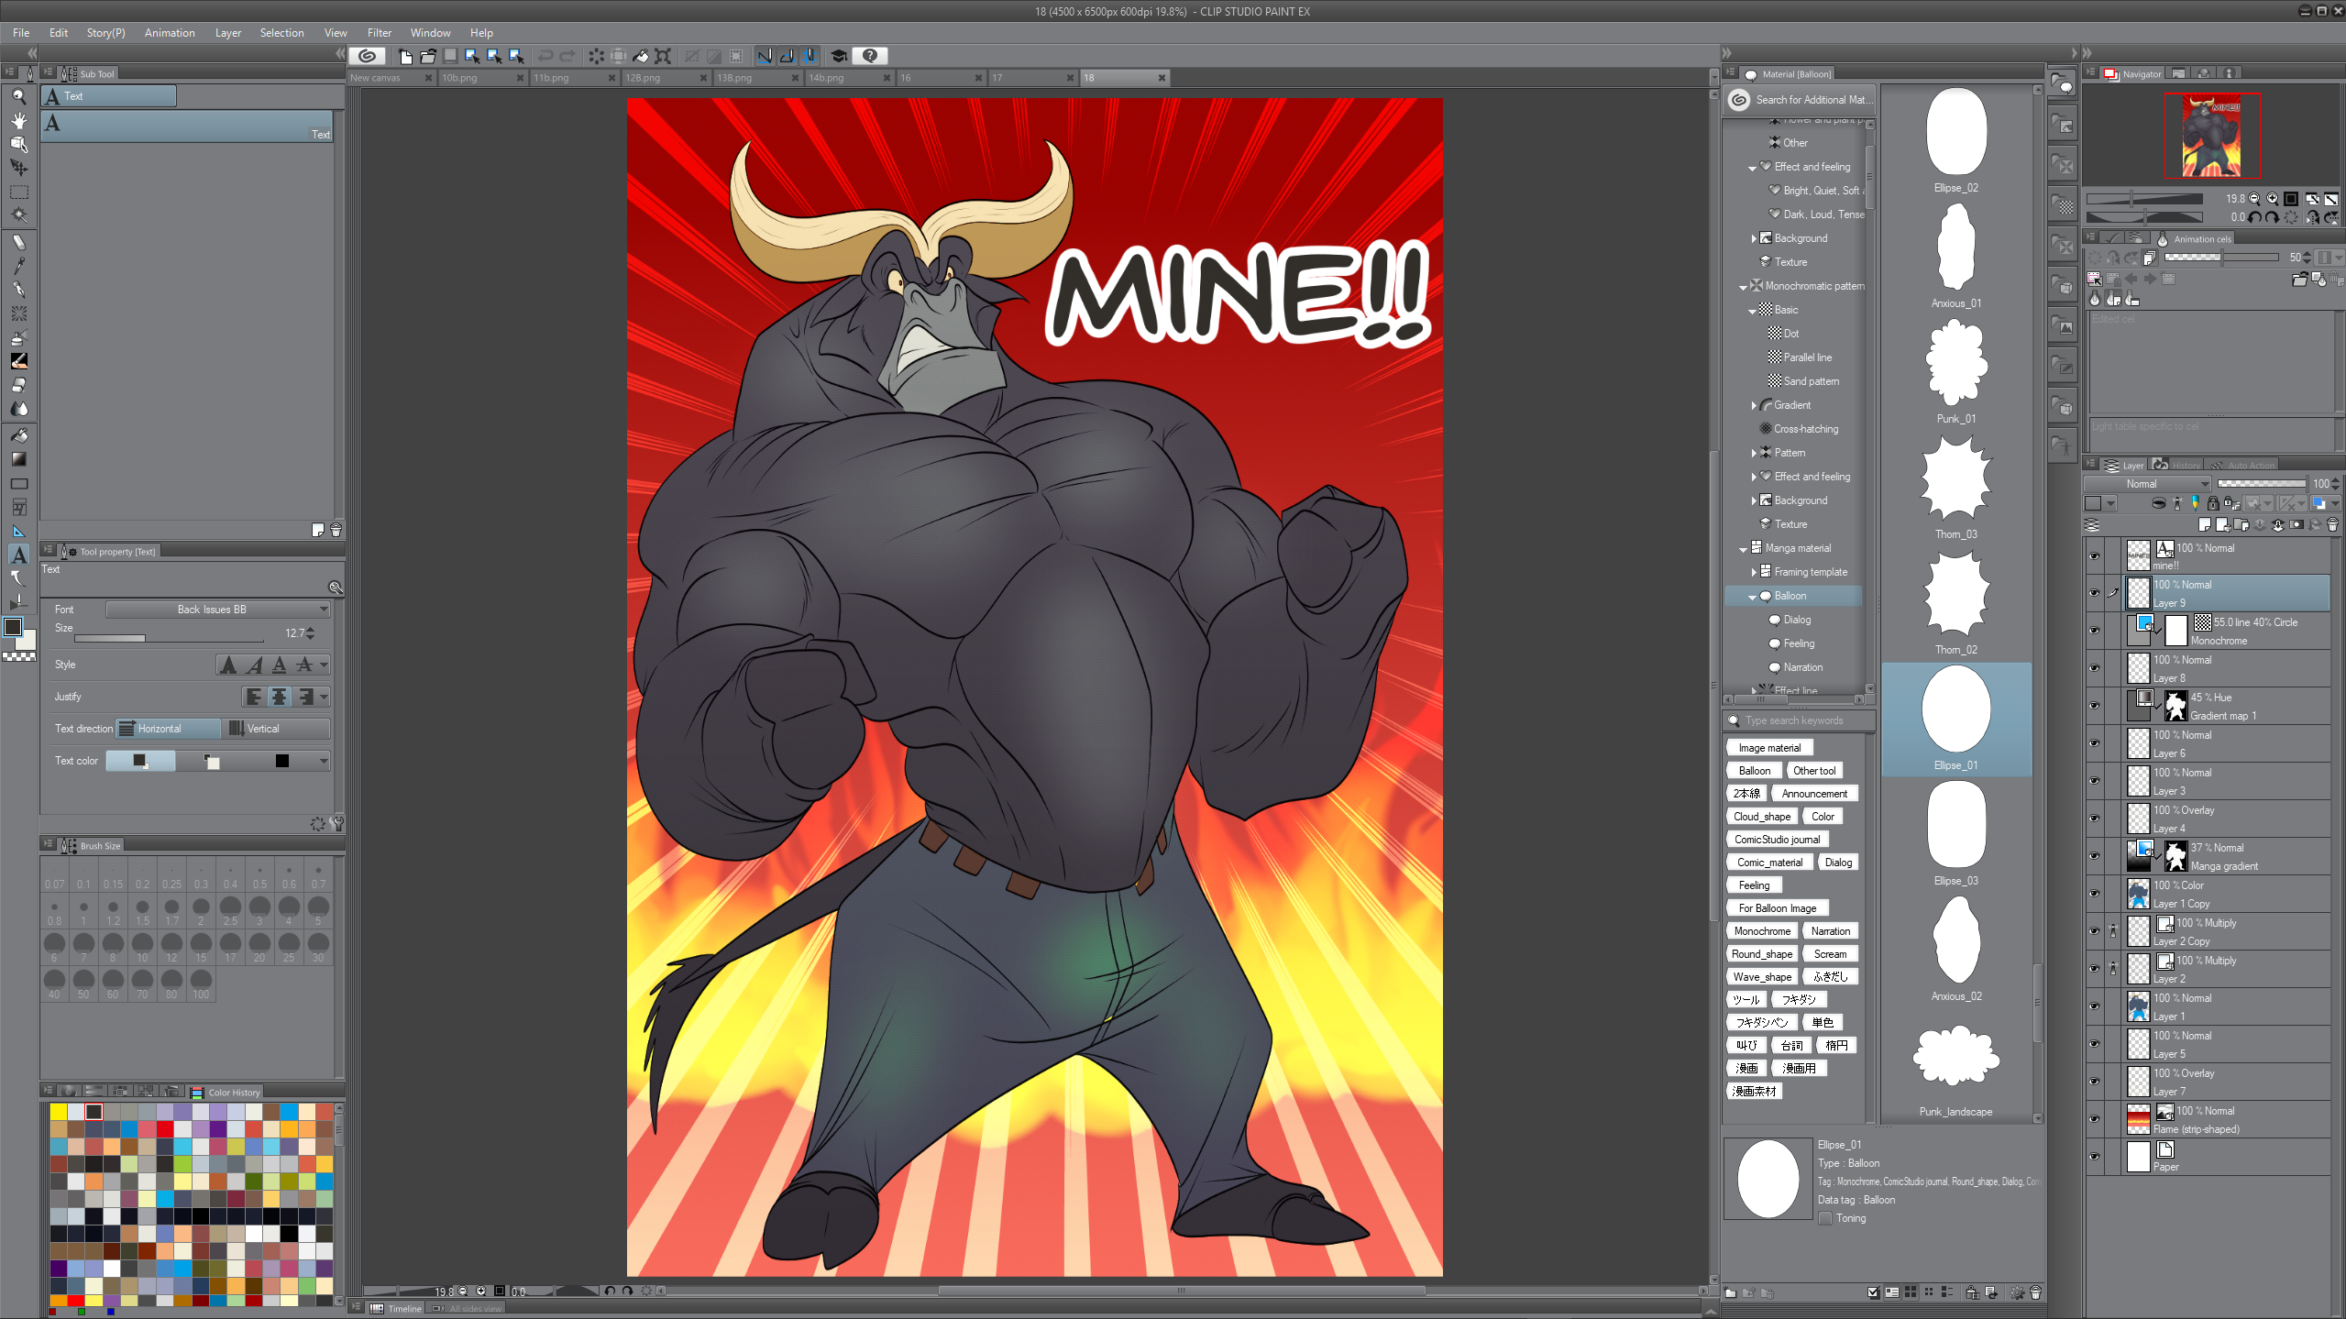This screenshot has height=1319, width=2346.
Task: Select the Text tool in toolbox
Action: [x=18, y=555]
